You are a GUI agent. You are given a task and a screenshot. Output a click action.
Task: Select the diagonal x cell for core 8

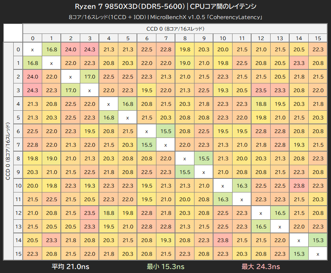(185, 158)
